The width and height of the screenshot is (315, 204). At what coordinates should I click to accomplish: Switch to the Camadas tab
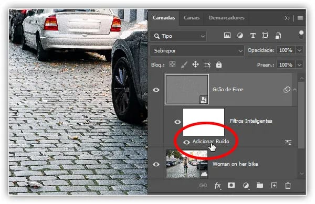[x=163, y=18]
